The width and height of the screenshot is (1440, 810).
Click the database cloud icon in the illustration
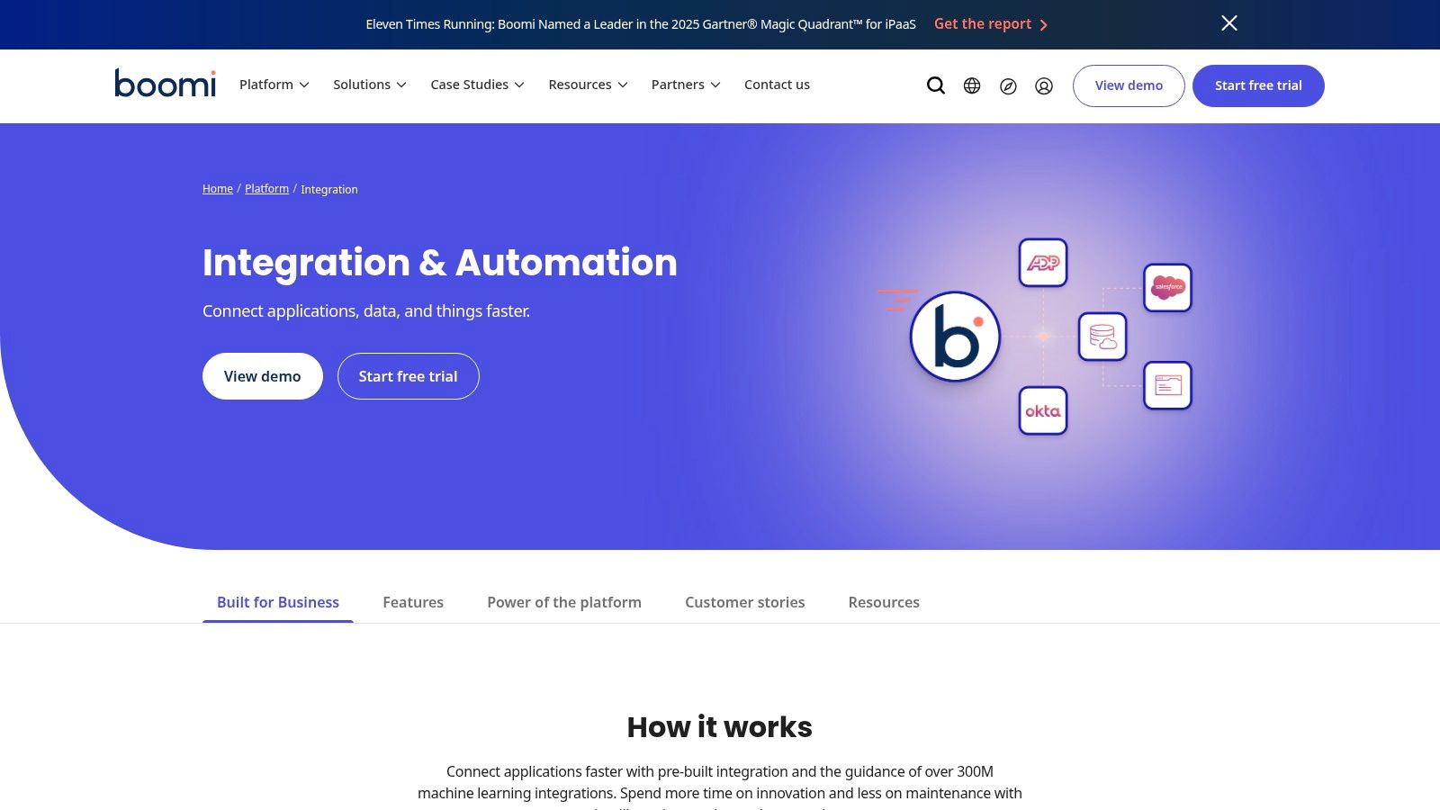point(1102,337)
